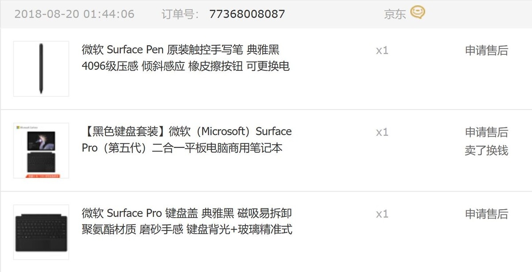
Task: Click the order timestamp 2018-08-20 01:44:06
Action: [74, 14]
